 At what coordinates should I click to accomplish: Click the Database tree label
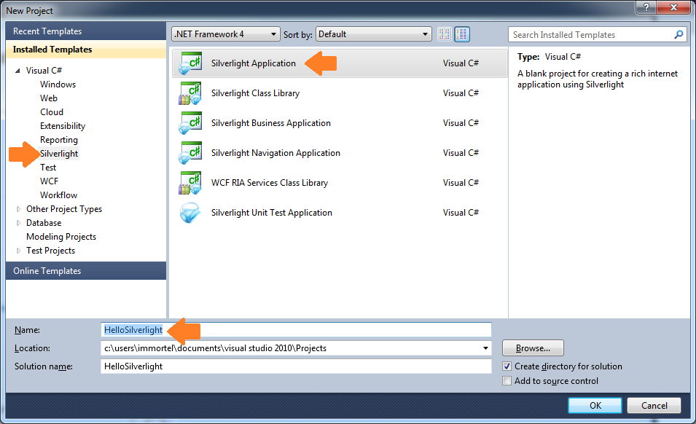coord(44,223)
